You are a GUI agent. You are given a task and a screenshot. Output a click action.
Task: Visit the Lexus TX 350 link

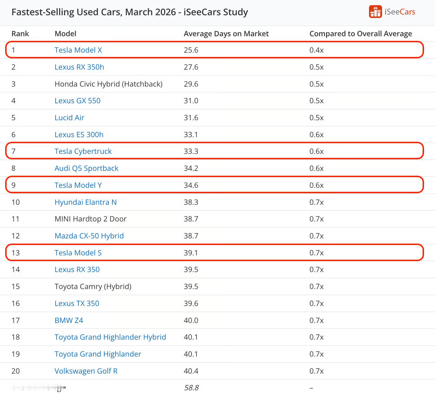pyautogui.click(x=77, y=303)
